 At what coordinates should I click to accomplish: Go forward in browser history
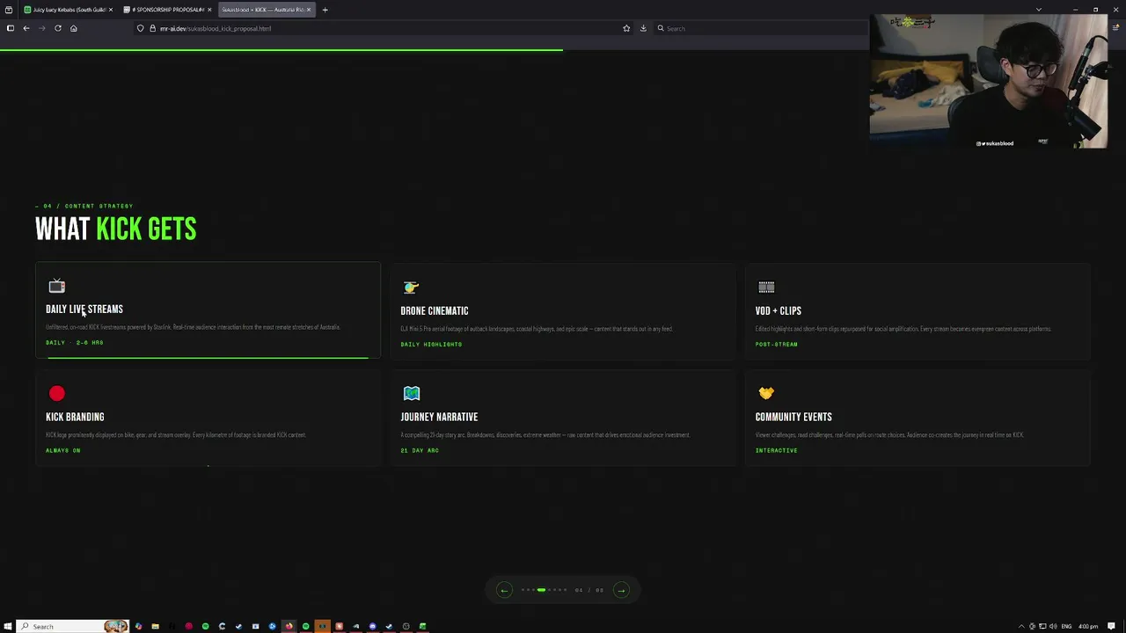click(41, 28)
